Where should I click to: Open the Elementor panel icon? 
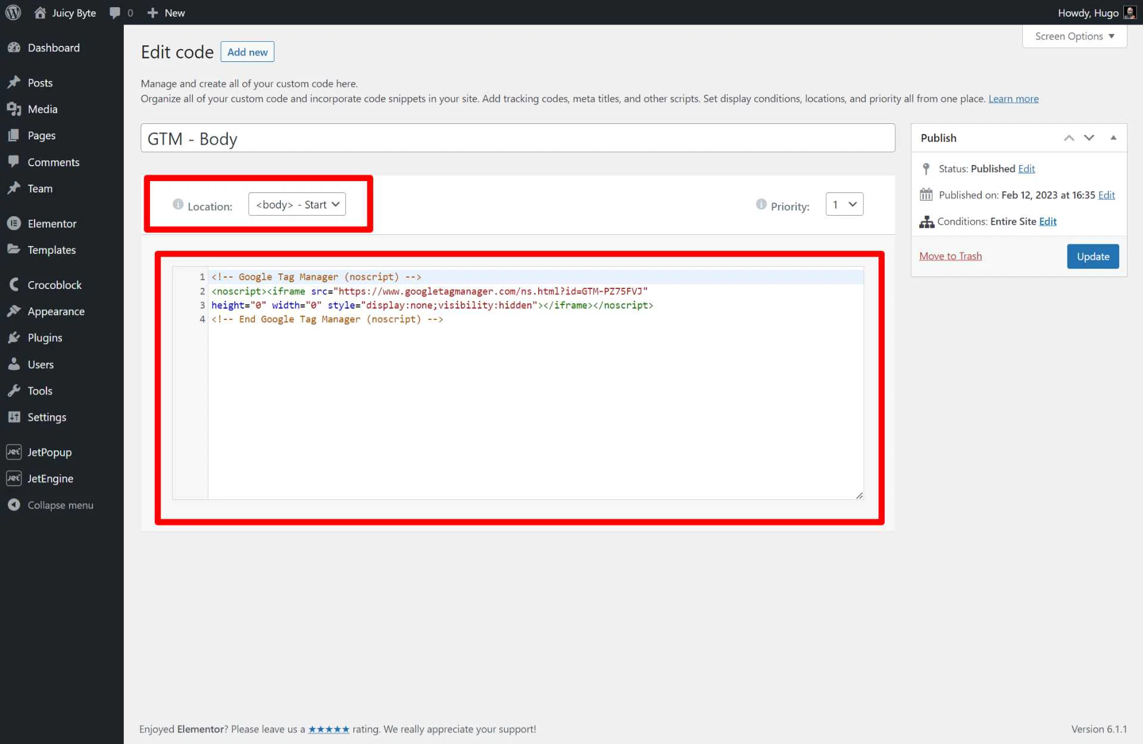[x=14, y=223]
